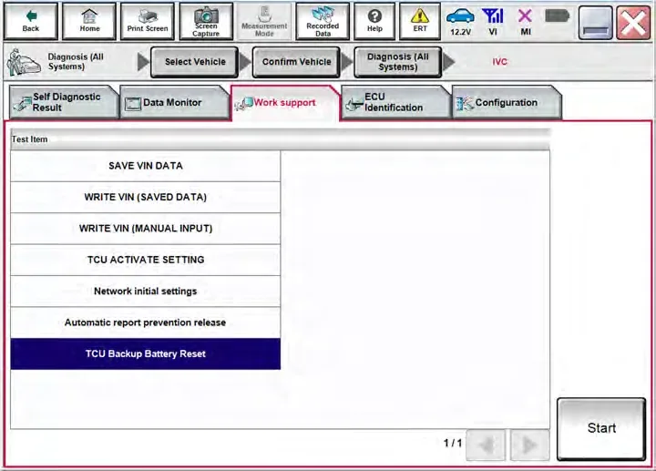The image size is (656, 471).
Task: Click the Test Item column header
Action: (280, 139)
